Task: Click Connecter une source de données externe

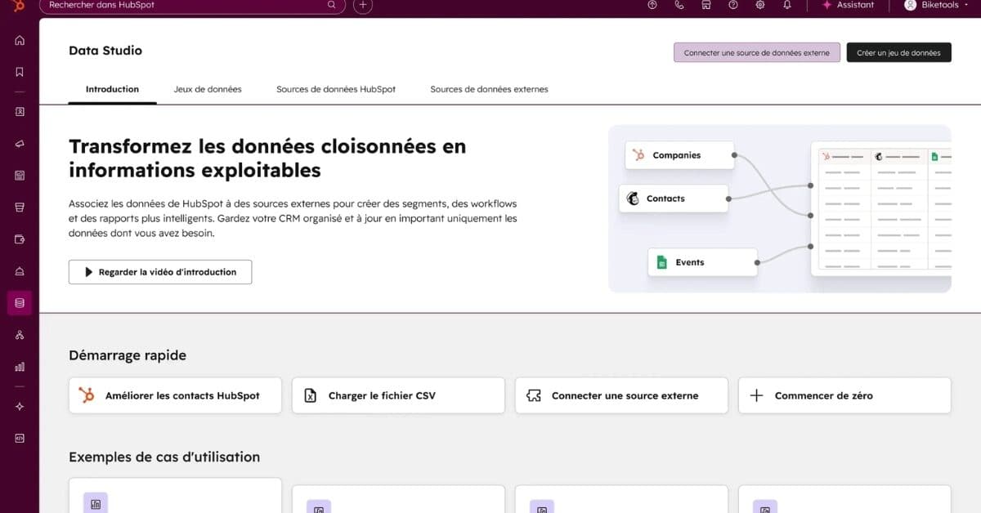Action: click(757, 52)
